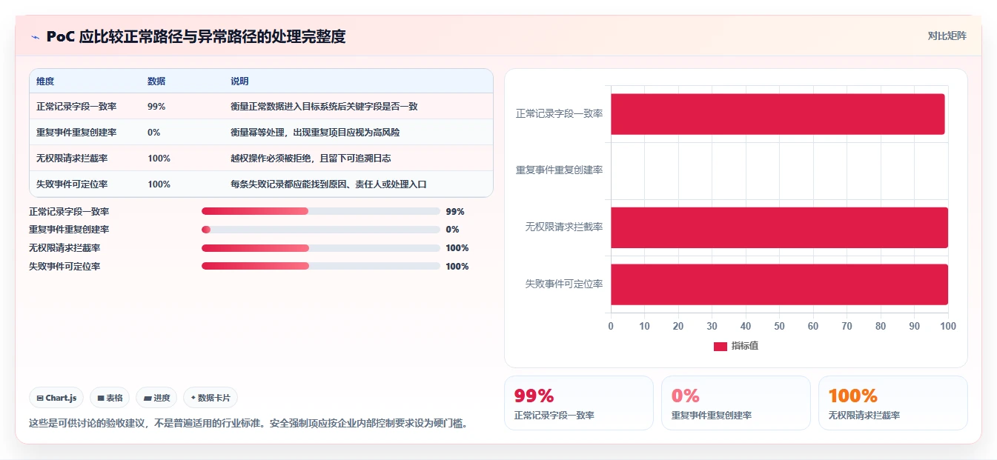Click the description 每条失败记录都应能找到原因
997x460 pixels.
point(293,184)
